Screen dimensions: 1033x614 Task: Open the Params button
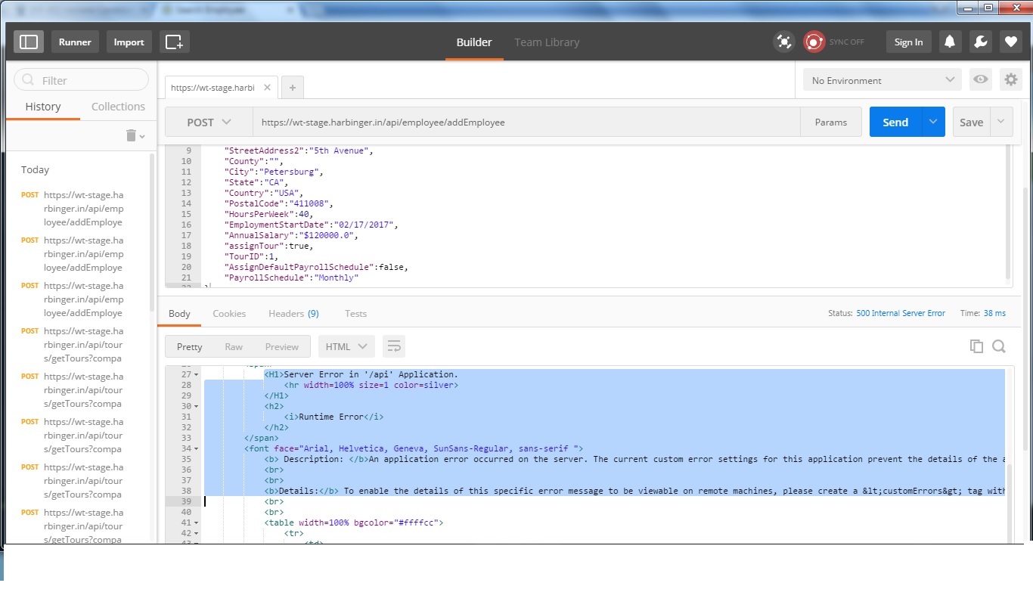pyautogui.click(x=831, y=122)
